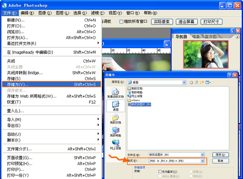Click the 实际像素 button
This screenshot has width=243, height=179.
tap(162, 22)
